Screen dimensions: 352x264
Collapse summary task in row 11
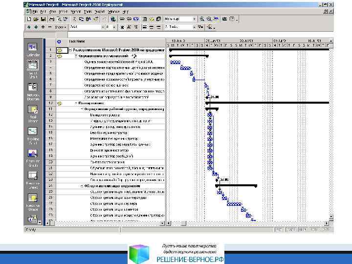pyautogui.click(x=82, y=109)
